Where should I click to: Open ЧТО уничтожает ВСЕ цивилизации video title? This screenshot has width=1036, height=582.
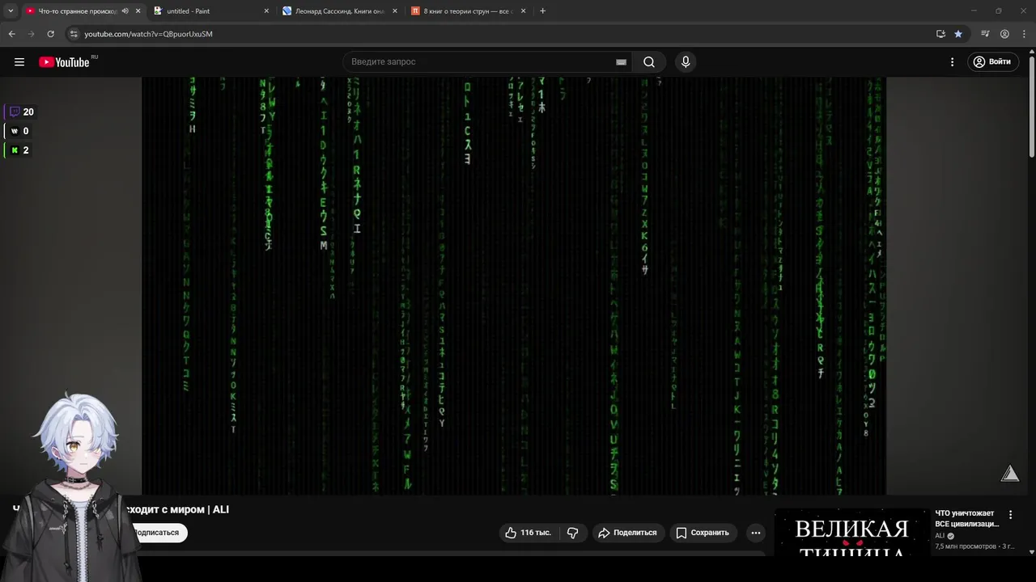pyautogui.click(x=966, y=518)
